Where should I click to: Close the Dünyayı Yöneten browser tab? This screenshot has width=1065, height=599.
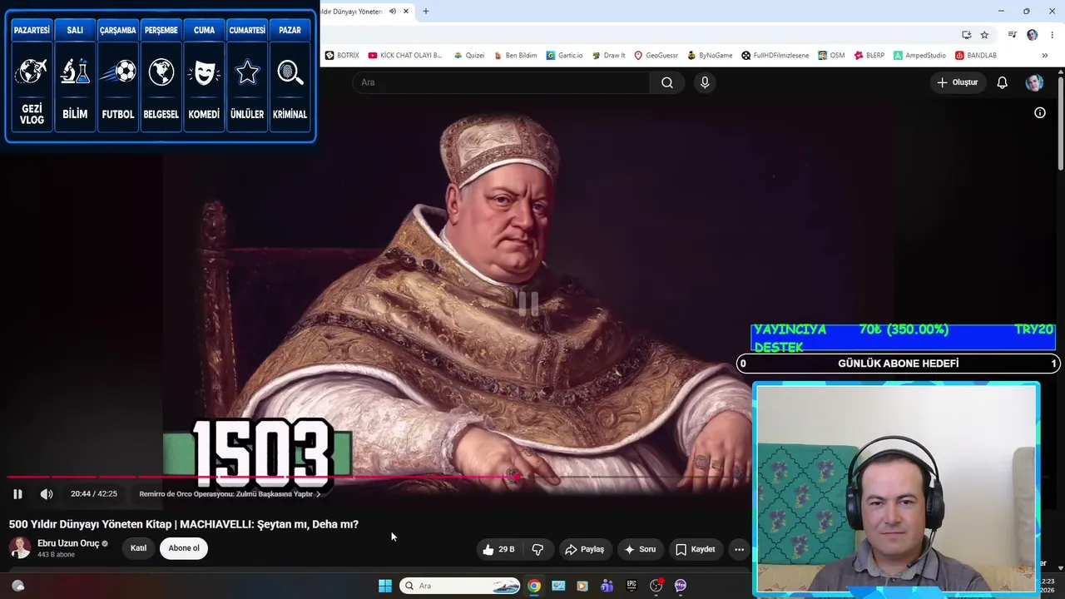pyautogui.click(x=406, y=12)
